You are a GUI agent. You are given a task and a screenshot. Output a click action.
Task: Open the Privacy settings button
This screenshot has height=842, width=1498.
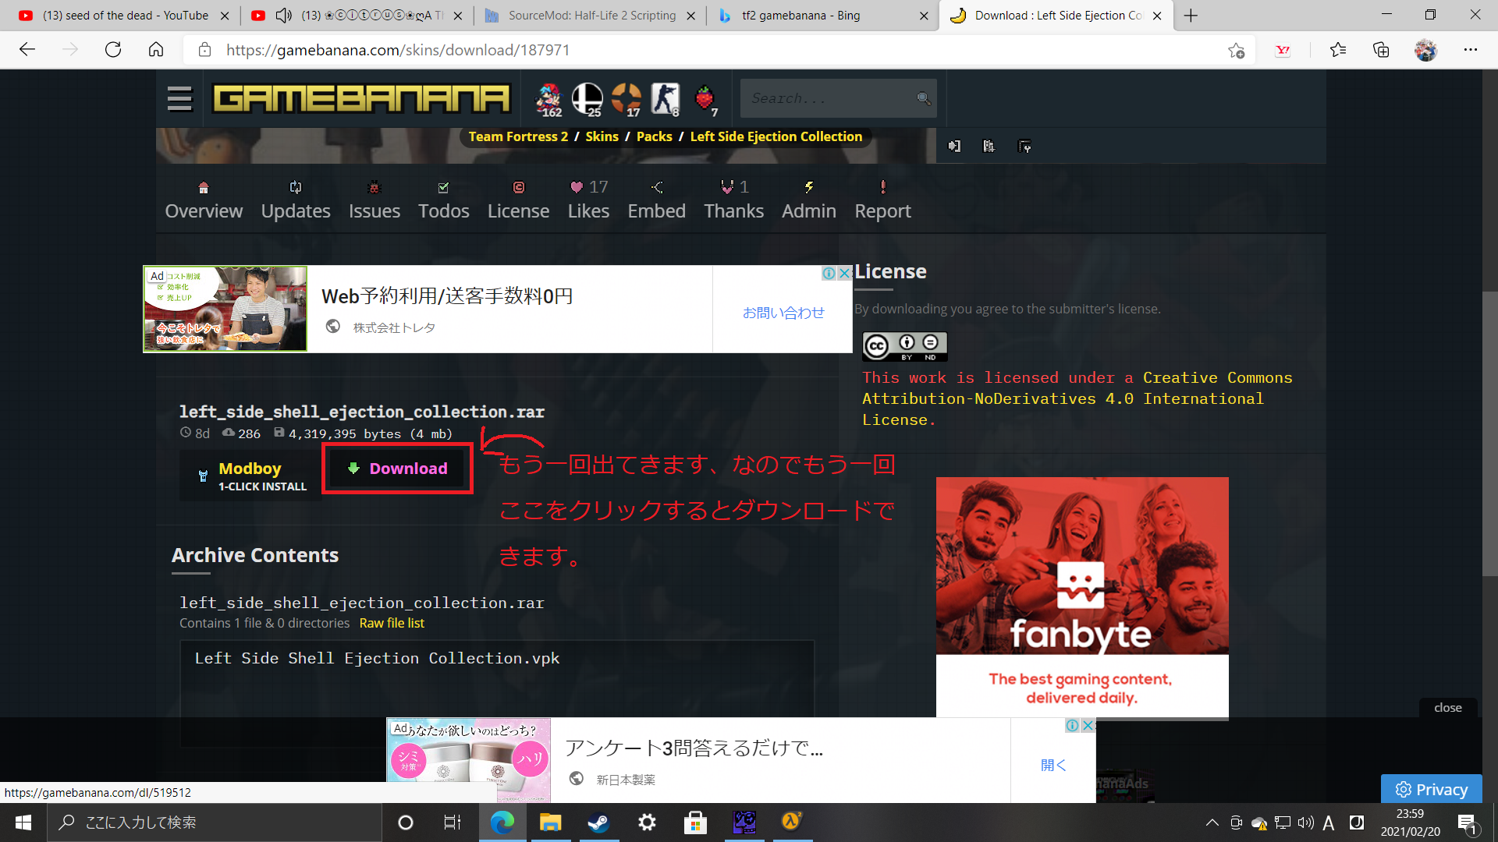(1431, 789)
